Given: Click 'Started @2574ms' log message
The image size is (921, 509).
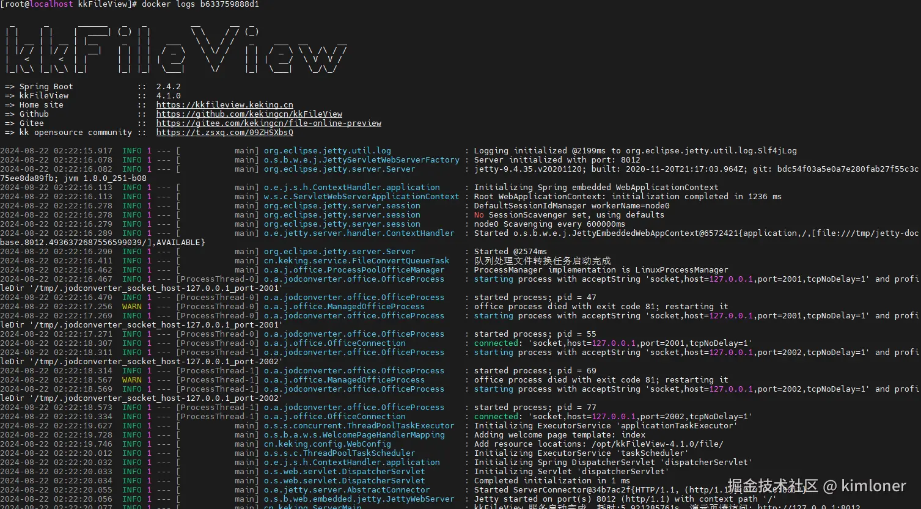Looking at the screenshot, I should (x=511, y=252).
